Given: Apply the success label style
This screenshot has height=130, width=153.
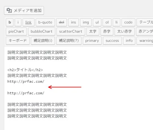Looking at the screenshot, I should [112, 41].
